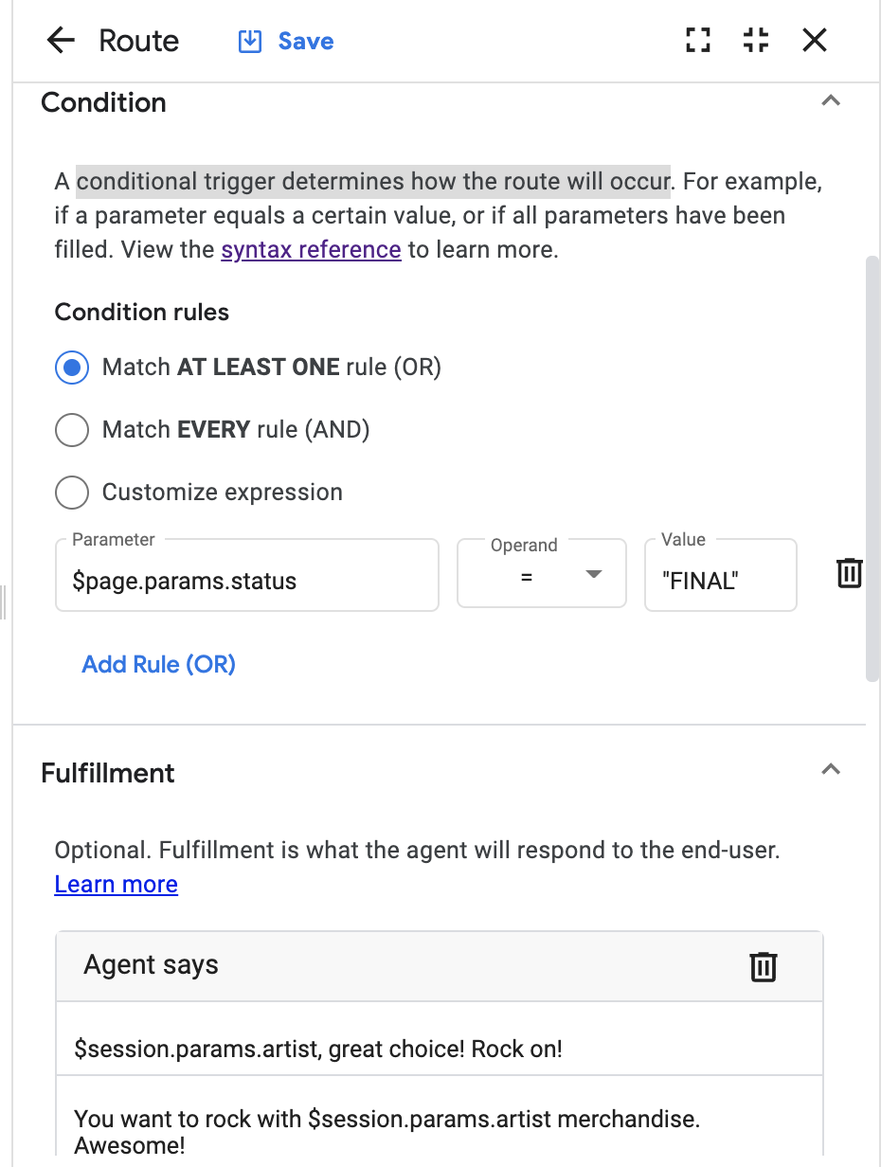Click the Save button text

click(306, 42)
